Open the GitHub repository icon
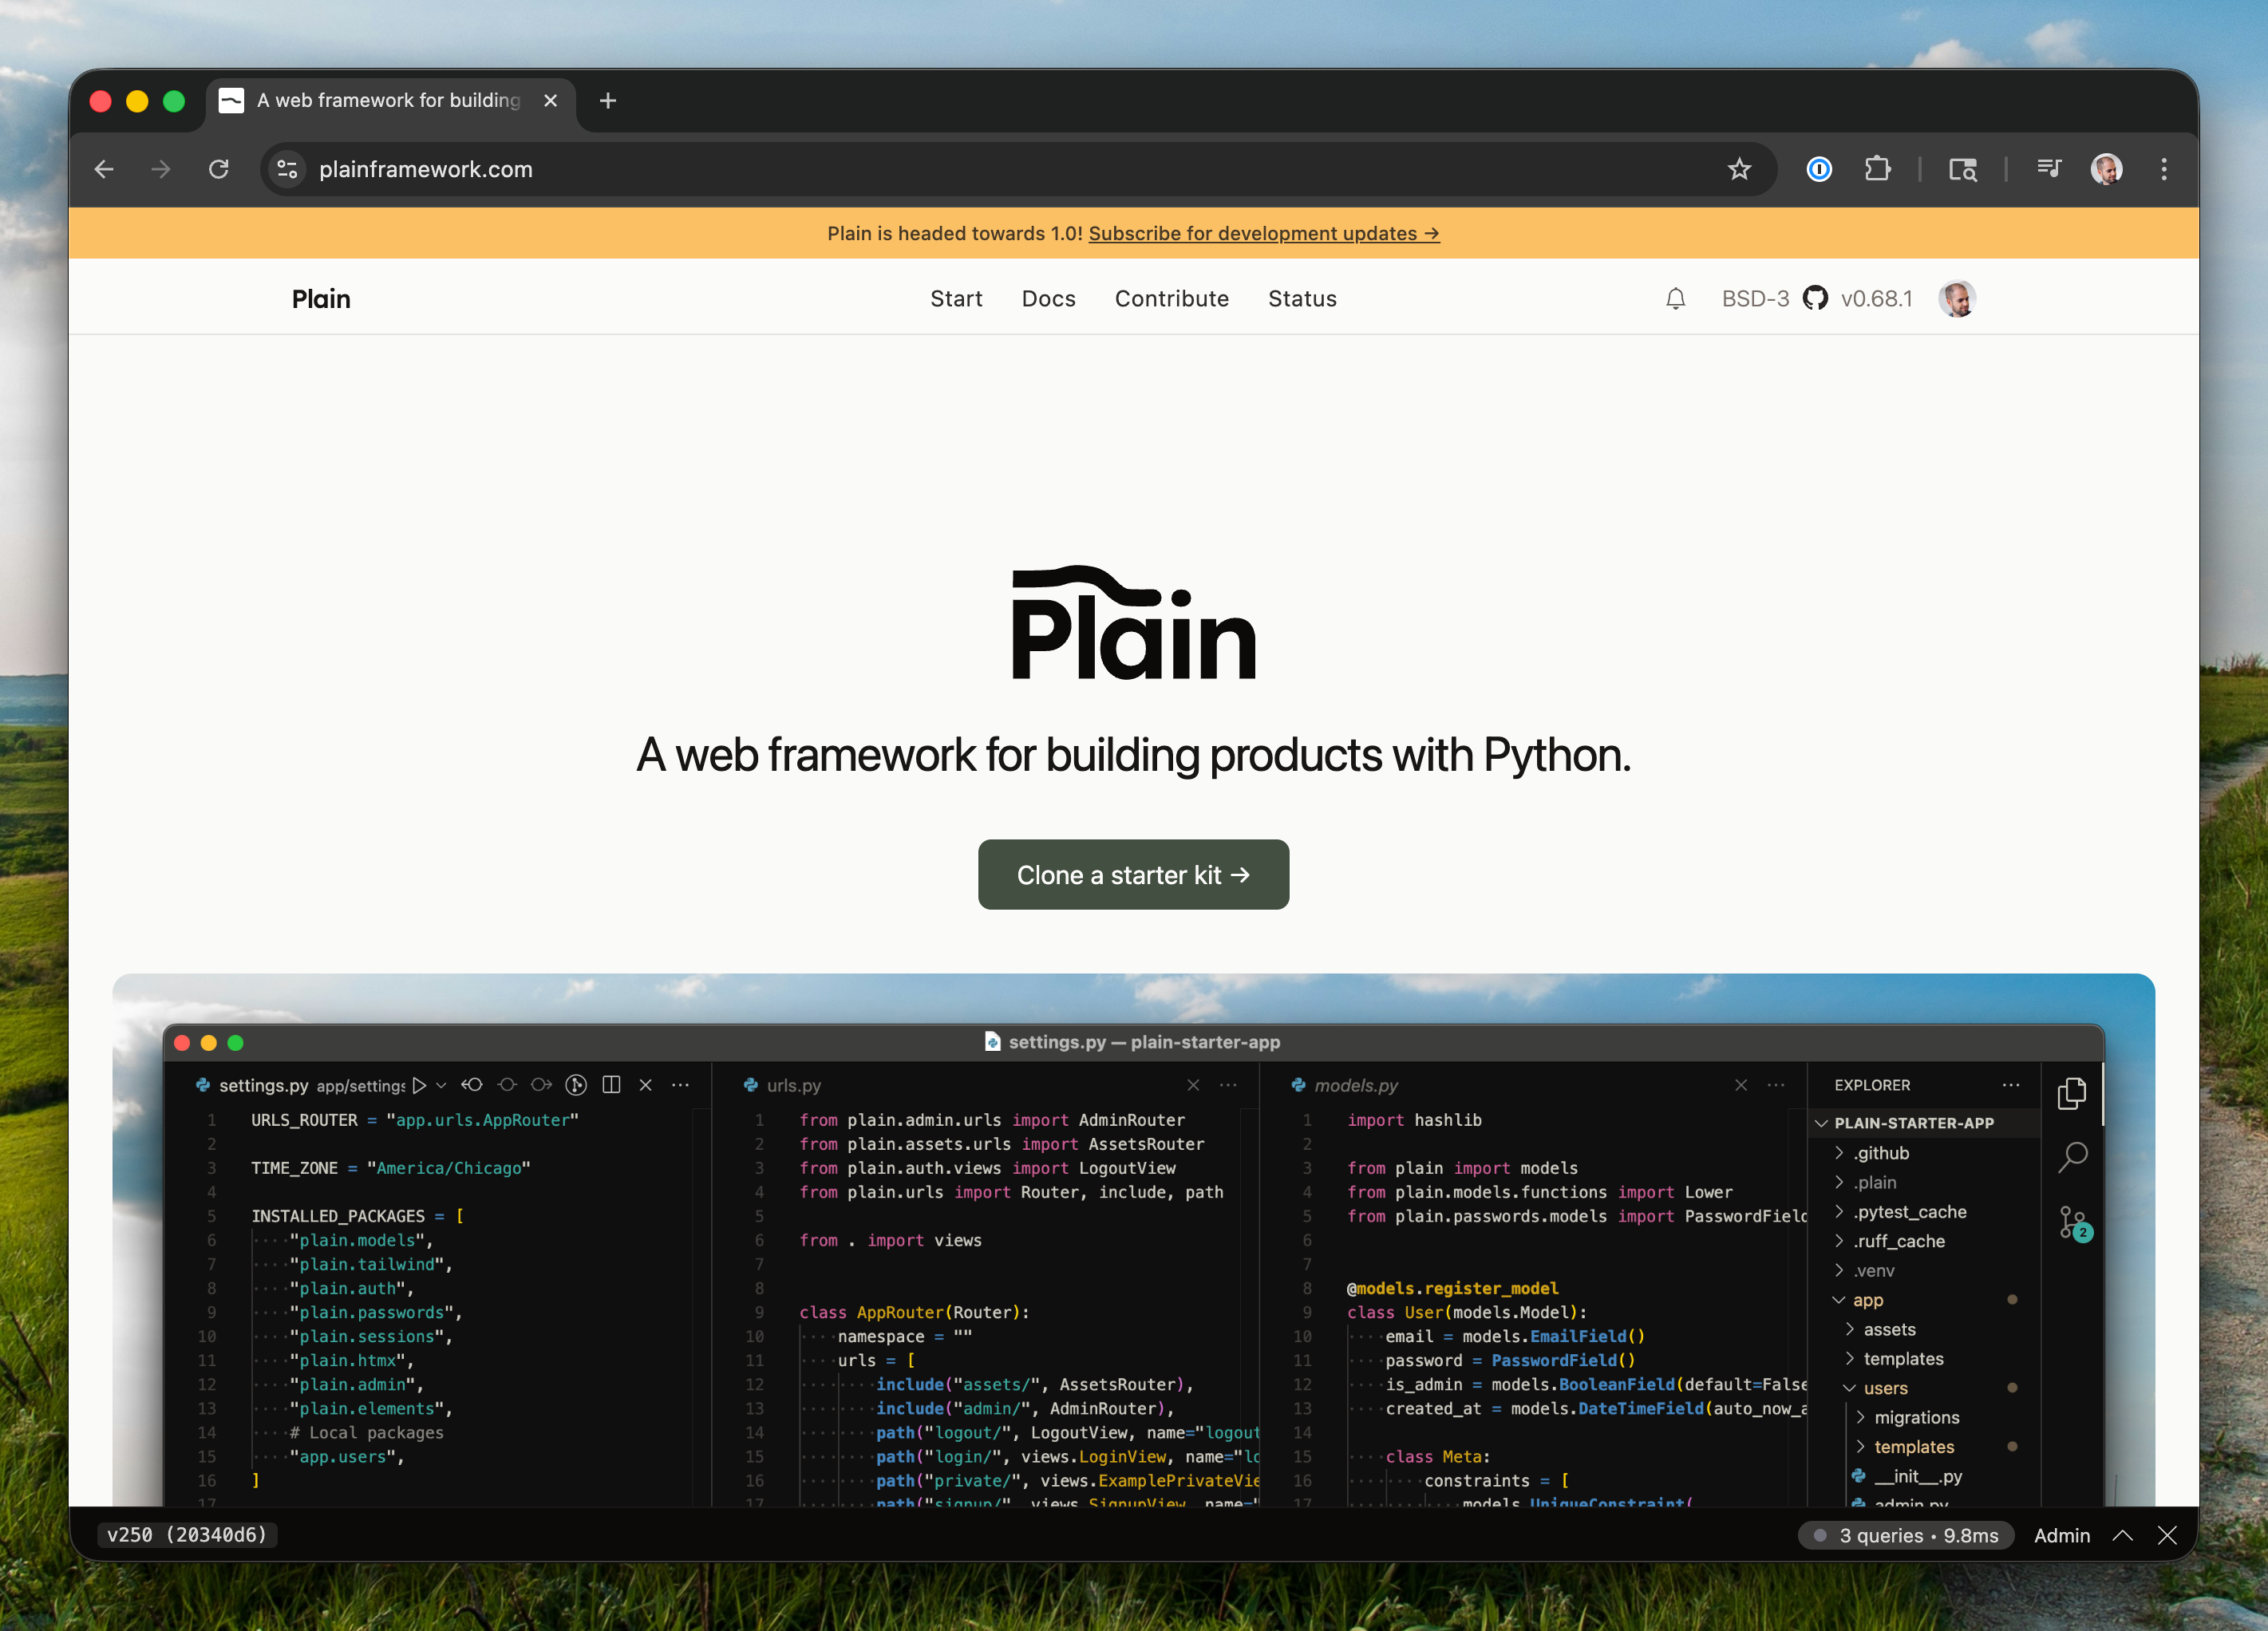 pyautogui.click(x=1815, y=299)
